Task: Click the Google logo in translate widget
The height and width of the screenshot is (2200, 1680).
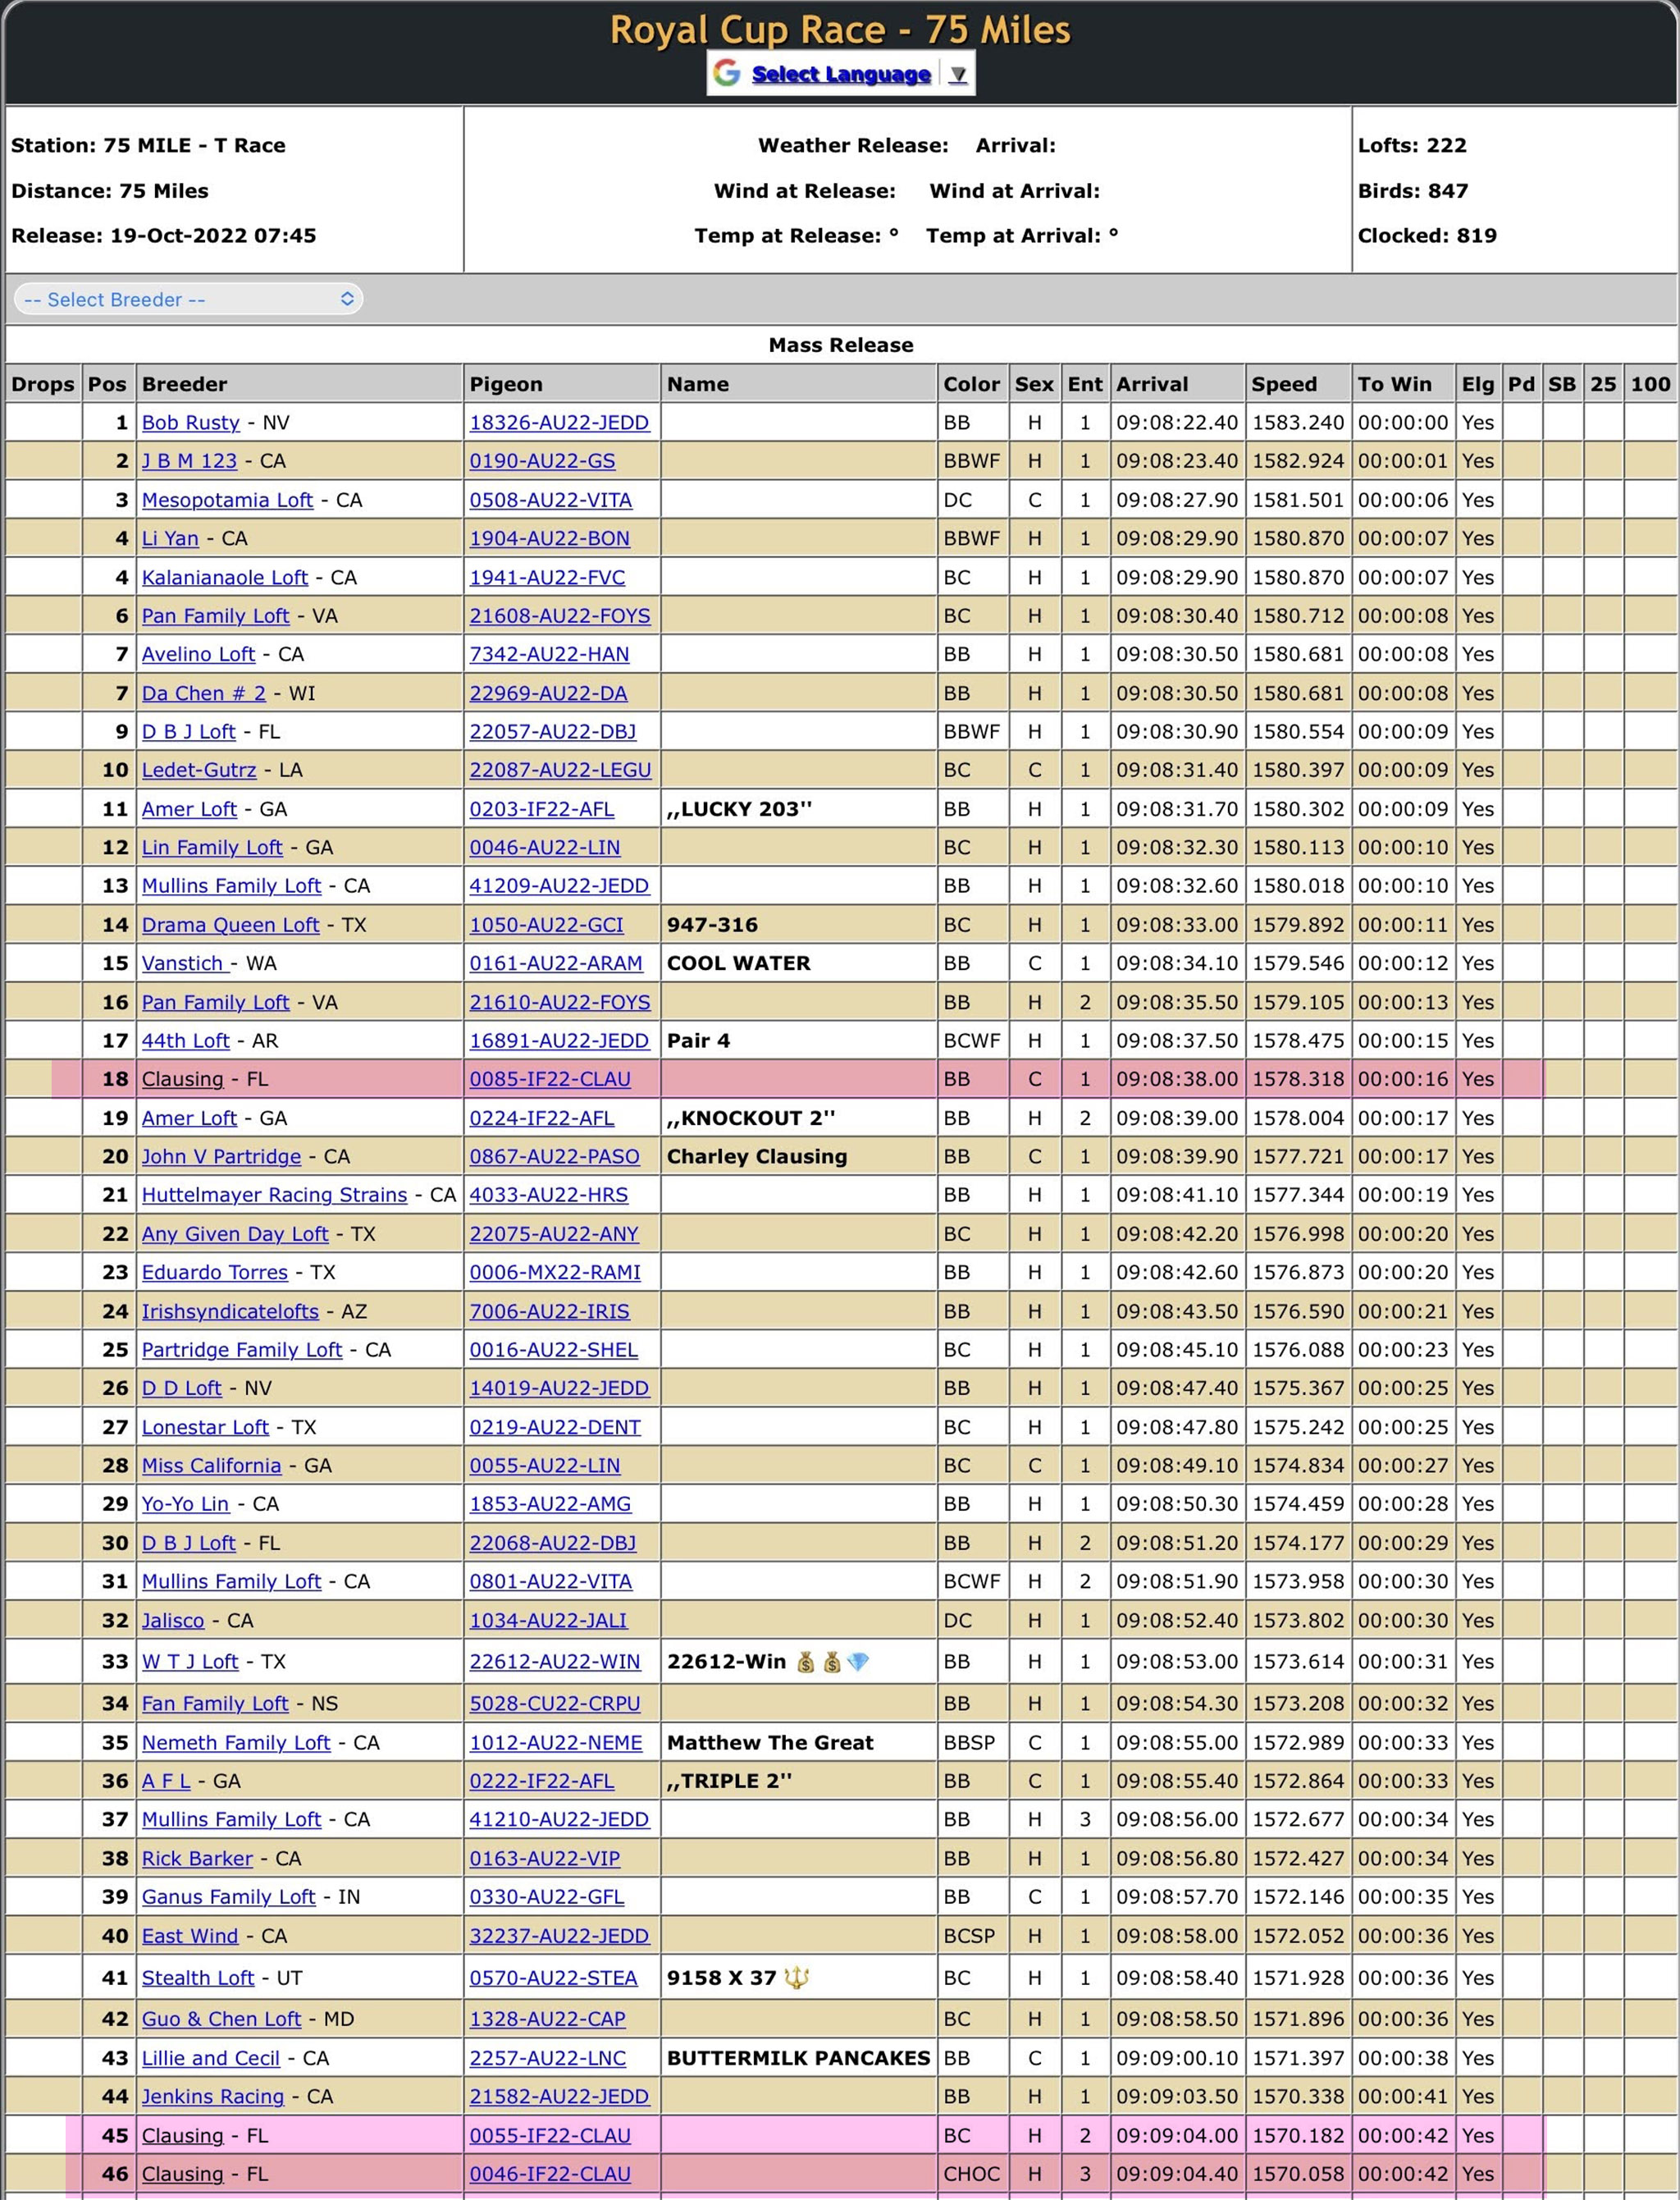Action: coord(727,73)
